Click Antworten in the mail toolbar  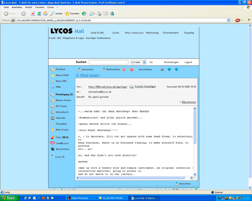click(x=86, y=69)
